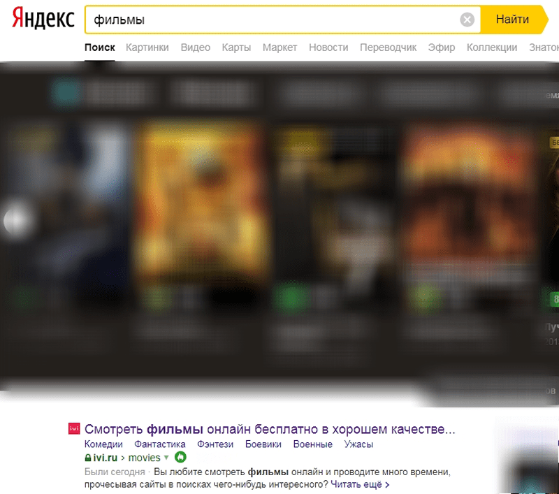This screenshot has height=494, width=559.
Task: Follow the Комедии sublink
Action: [103, 444]
